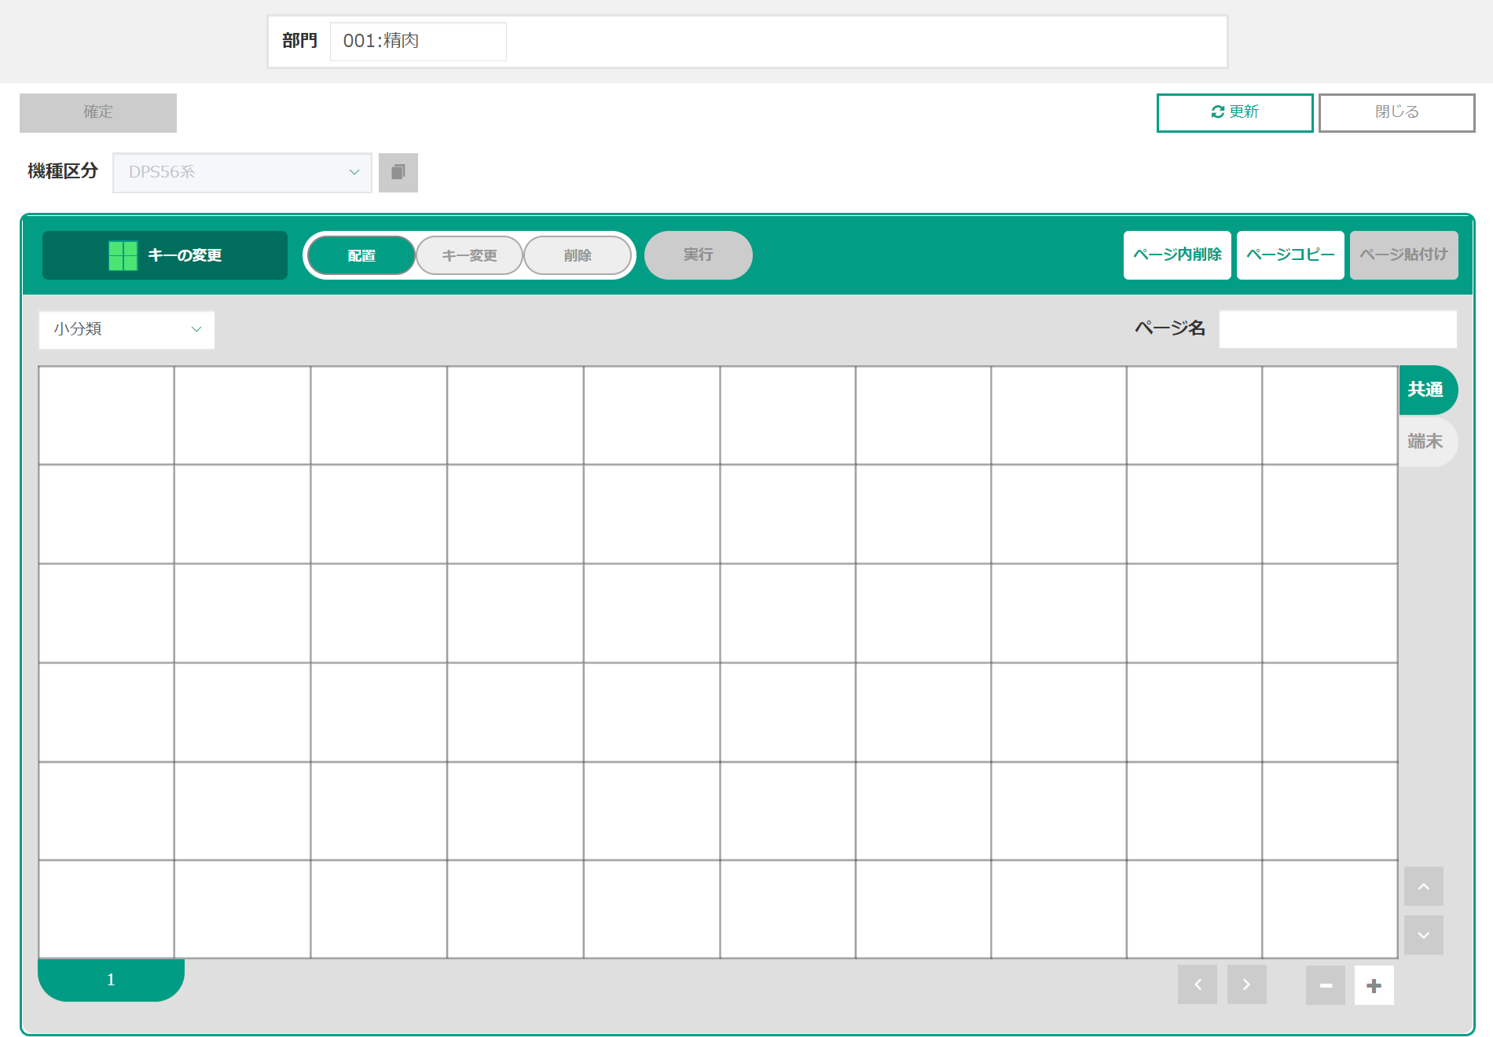Viewport: 1493px width, 1037px height.
Task: Click the minus icon to remove page
Action: coord(1326,985)
